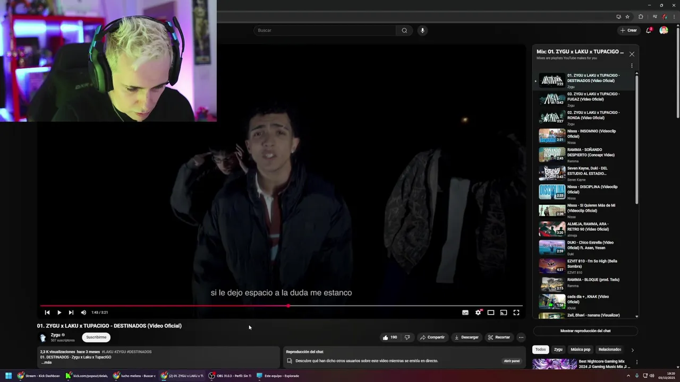Click the Crear button
The width and height of the screenshot is (680, 382).
628,30
